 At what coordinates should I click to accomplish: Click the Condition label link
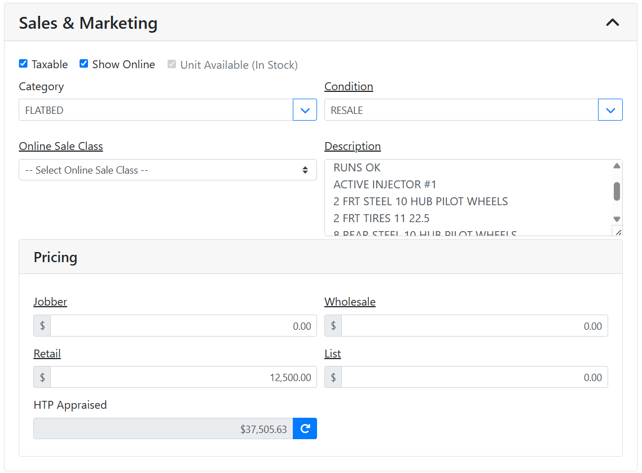348,86
